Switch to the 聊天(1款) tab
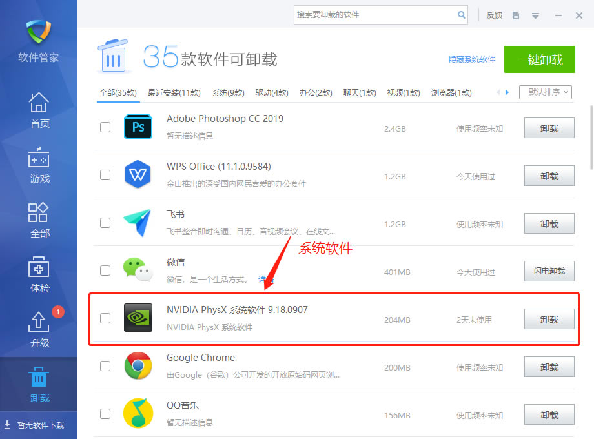Viewport: 594px width, 439px height. click(x=360, y=93)
